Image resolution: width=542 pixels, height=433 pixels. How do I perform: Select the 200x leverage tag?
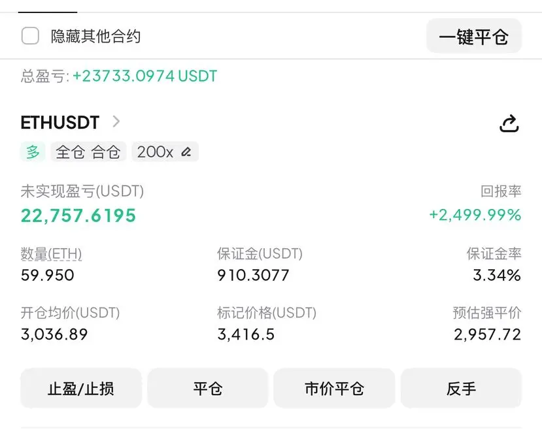click(165, 152)
